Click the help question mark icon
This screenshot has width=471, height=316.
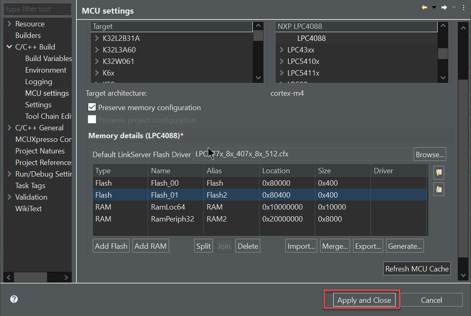pos(14,299)
